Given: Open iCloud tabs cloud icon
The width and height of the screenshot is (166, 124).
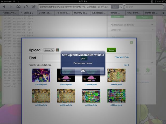Looking at the screenshot, I should coord(26,7).
